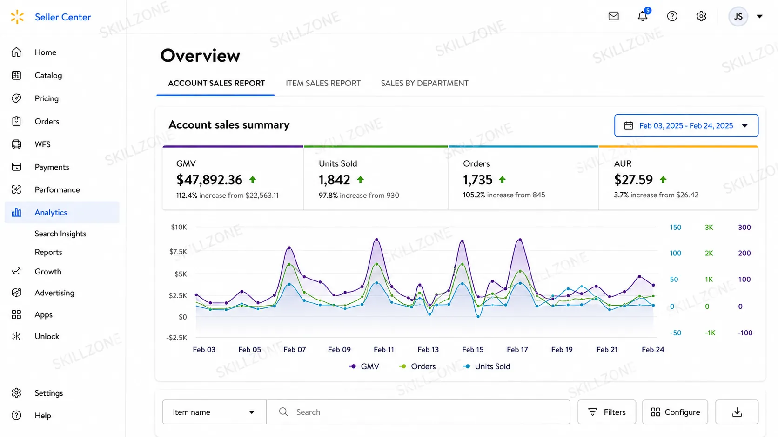
Task: Expand the account menu caret
Action: (x=759, y=17)
